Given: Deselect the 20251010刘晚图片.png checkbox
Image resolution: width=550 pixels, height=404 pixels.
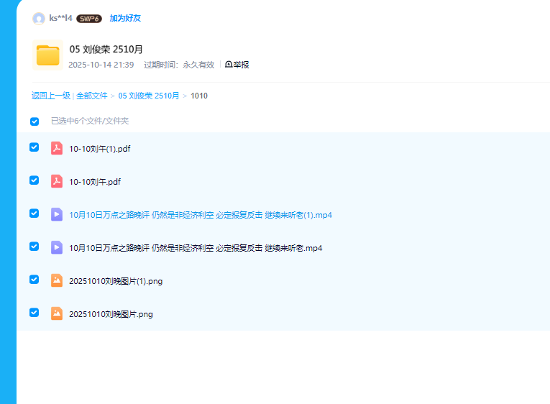Looking at the screenshot, I should (34, 313).
